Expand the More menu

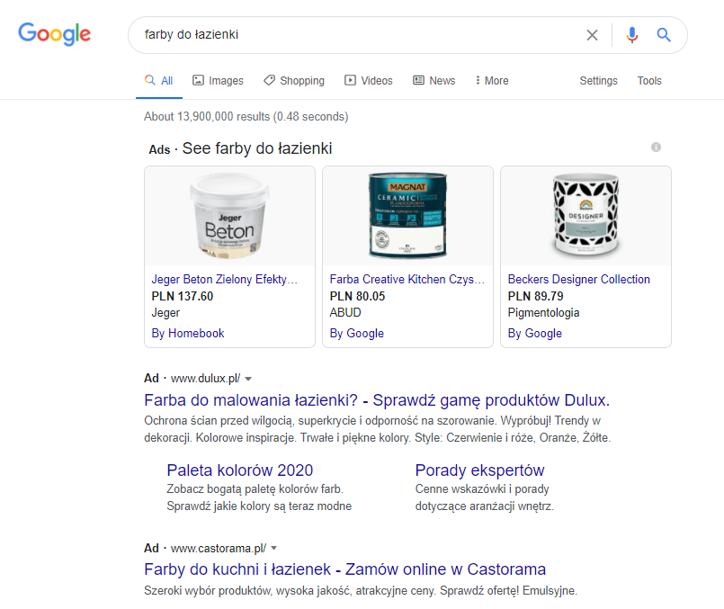[491, 81]
